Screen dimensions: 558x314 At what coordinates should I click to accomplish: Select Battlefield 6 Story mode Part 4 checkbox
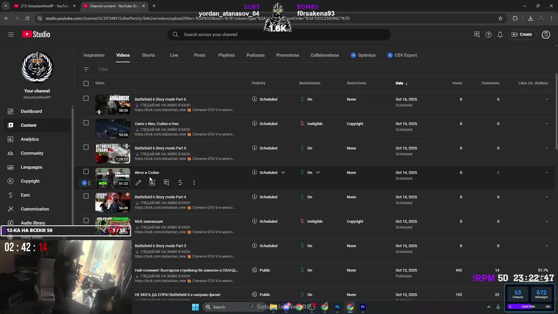(86, 196)
